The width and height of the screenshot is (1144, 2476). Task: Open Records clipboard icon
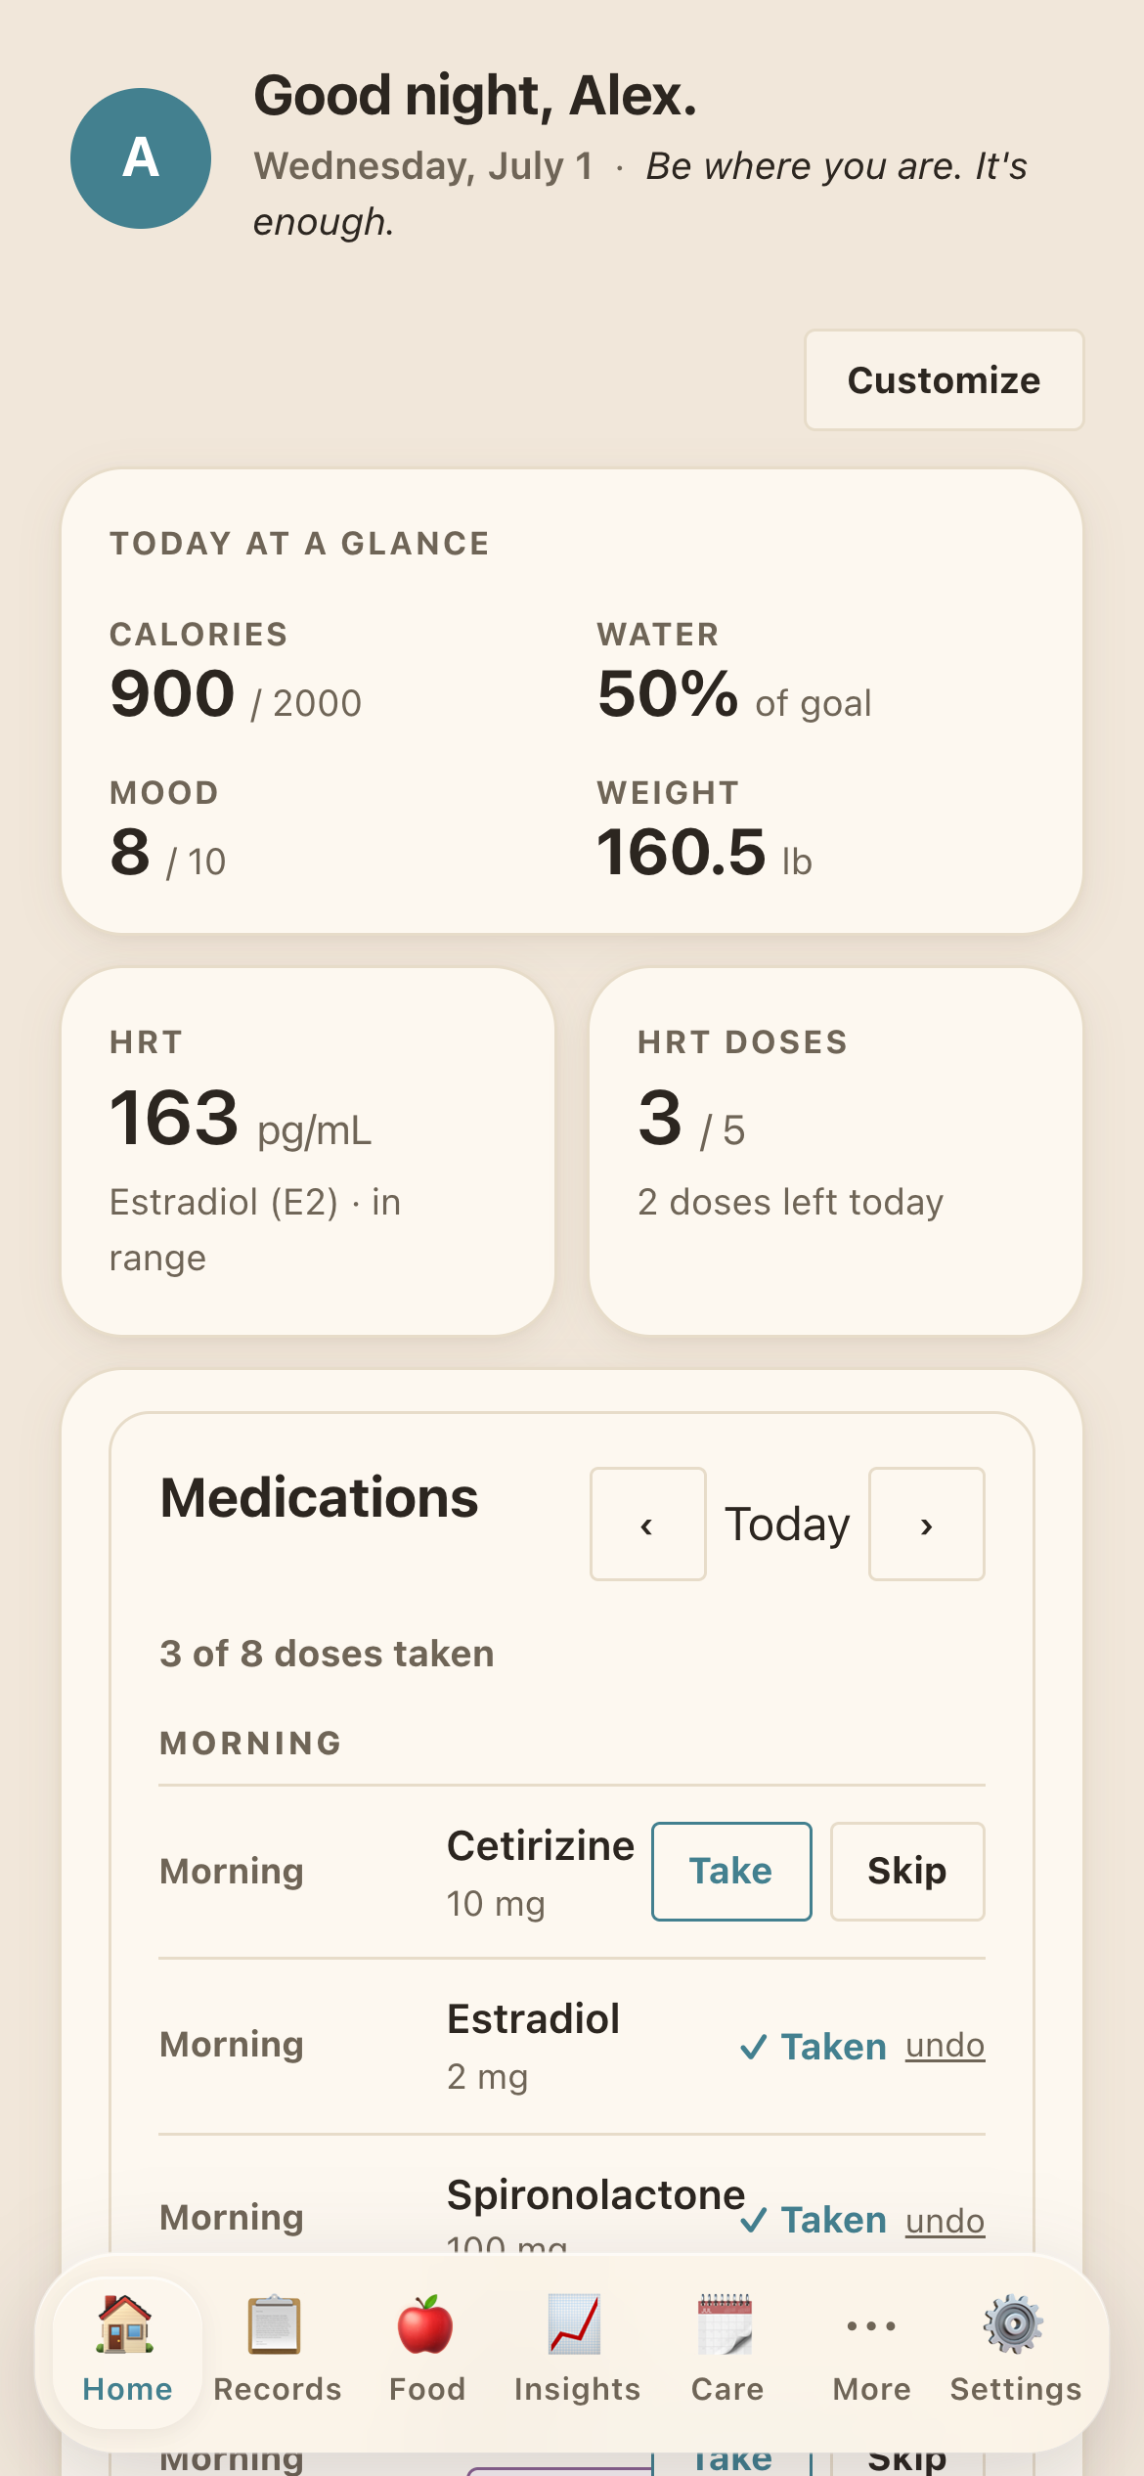tap(275, 2323)
